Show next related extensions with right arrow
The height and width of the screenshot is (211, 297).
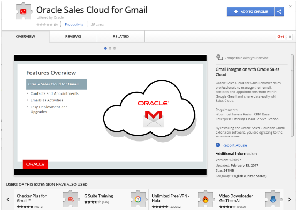pyautogui.click(x=289, y=199)
